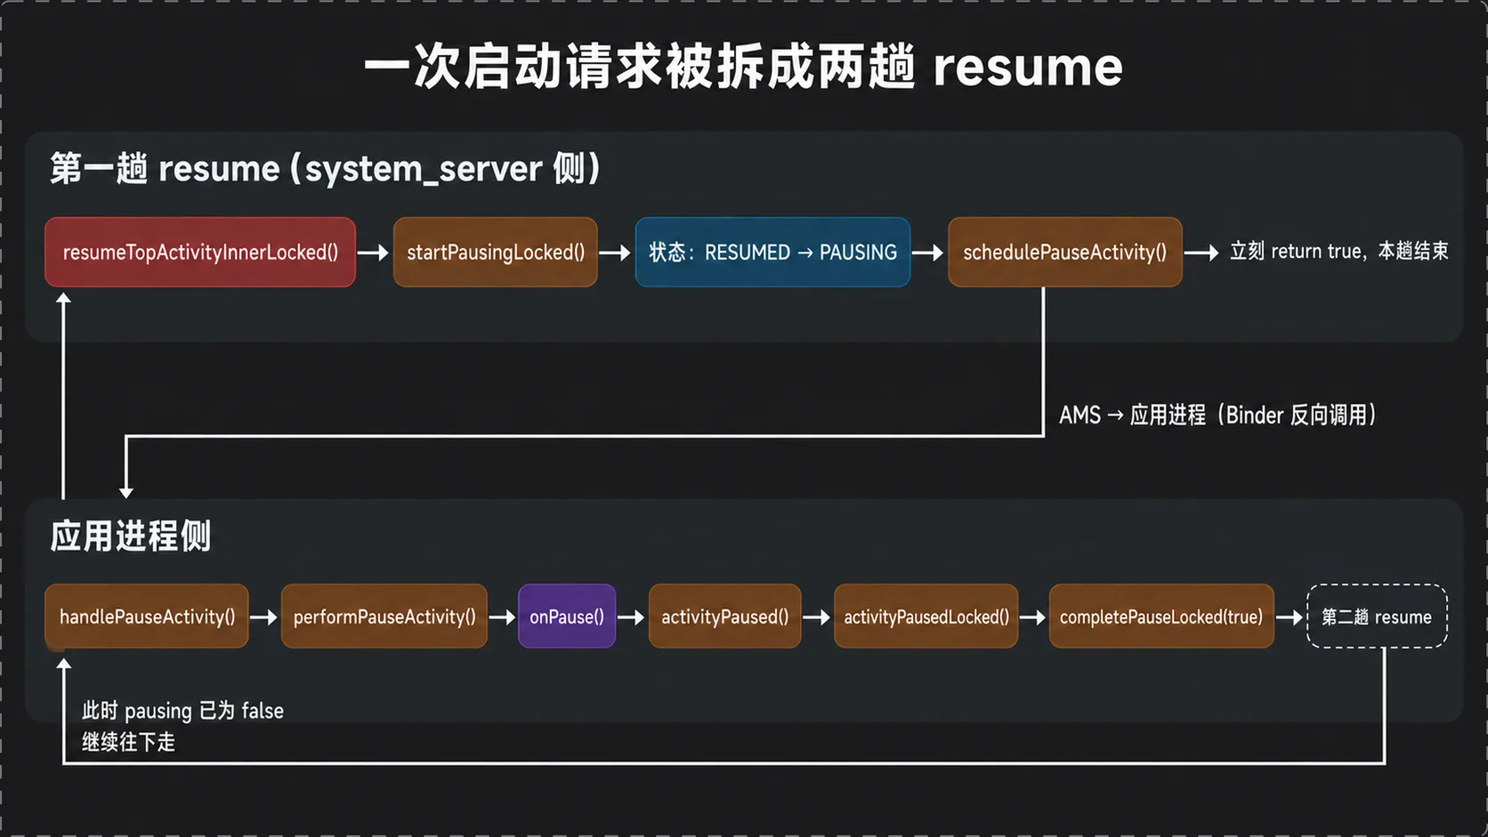1488x837 pixels.
Task: Click the '应用进程侧' section heading
Action: (x=131, y=536)
